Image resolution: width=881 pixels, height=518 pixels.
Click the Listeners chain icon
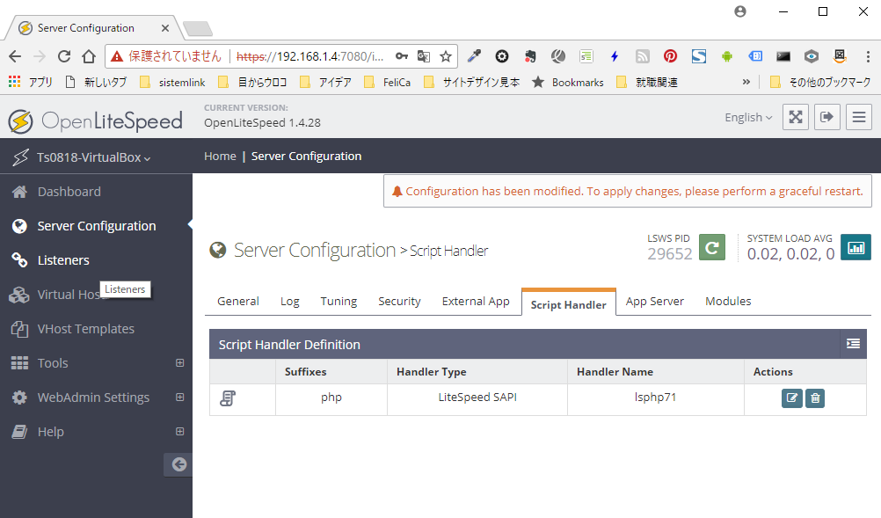[x=19, y=260]
